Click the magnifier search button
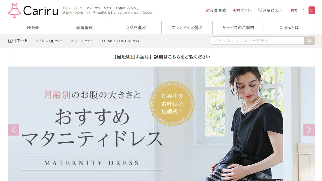The width and height of the screenshot is (322, 181). (x=309, y=41)
